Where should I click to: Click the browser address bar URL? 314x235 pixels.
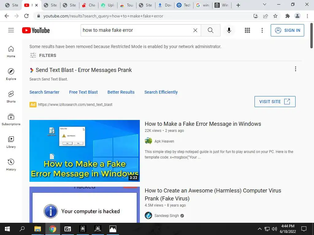(x=103, y=16)
